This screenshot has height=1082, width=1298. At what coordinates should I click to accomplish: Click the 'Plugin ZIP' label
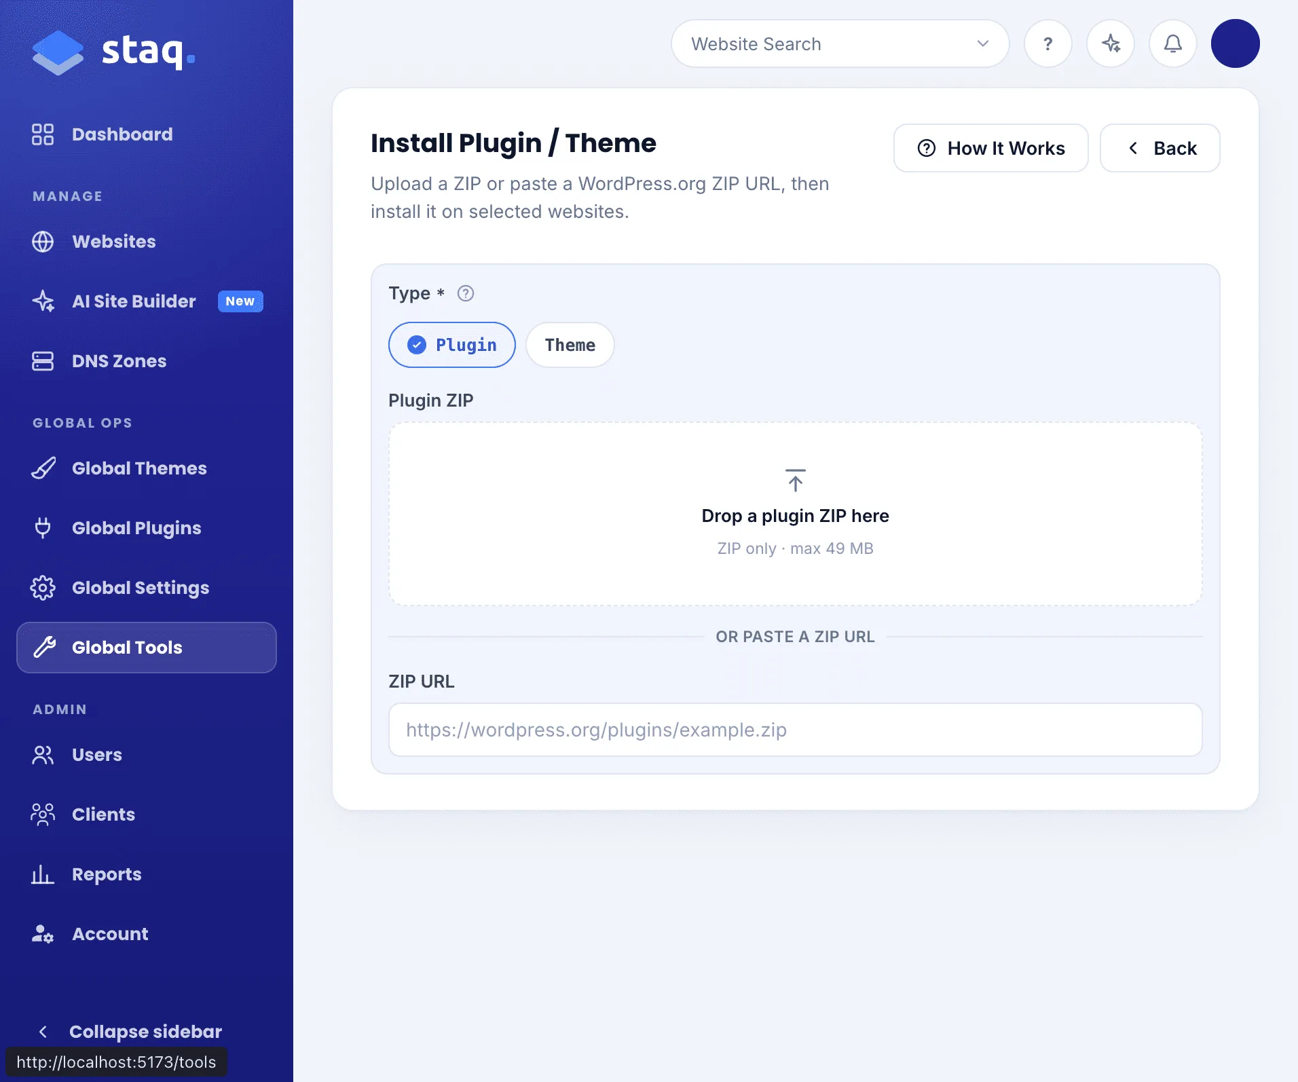point(431,400)
